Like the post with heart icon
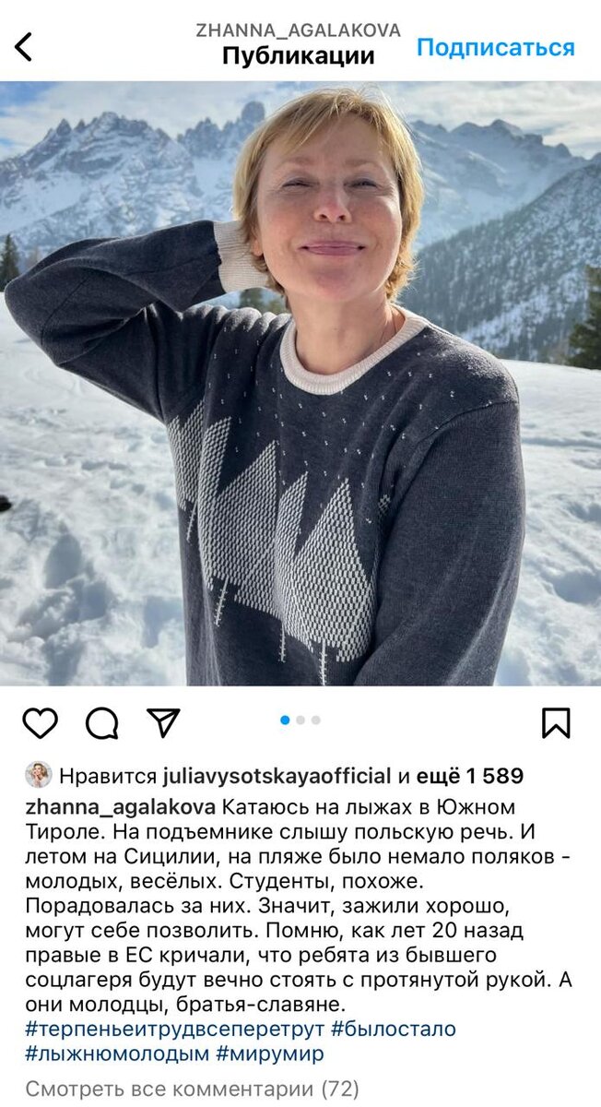 pyautogui.click(x=40, y=723)
